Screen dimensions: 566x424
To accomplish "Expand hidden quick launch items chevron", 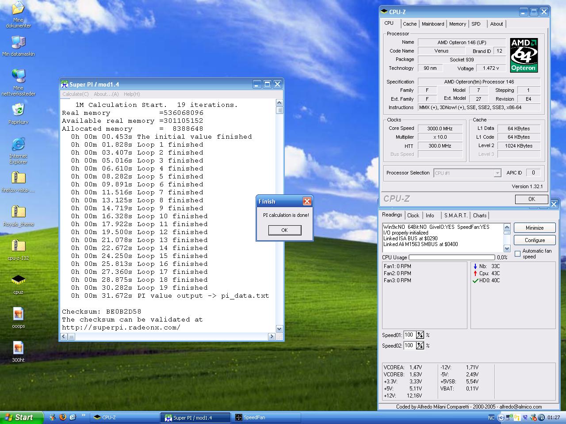I will [x=84, y=416].
